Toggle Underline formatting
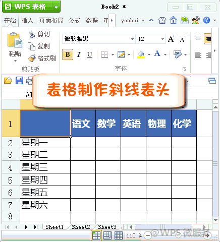The width and height of the screenshot is (220, 242). [x=90, y=54]
